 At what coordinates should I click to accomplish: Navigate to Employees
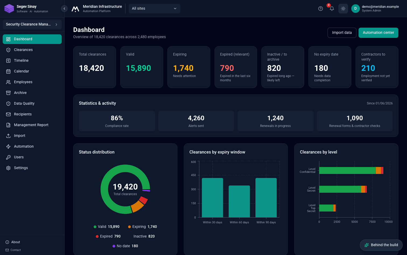pyautogui.click(x=32, y=82)
